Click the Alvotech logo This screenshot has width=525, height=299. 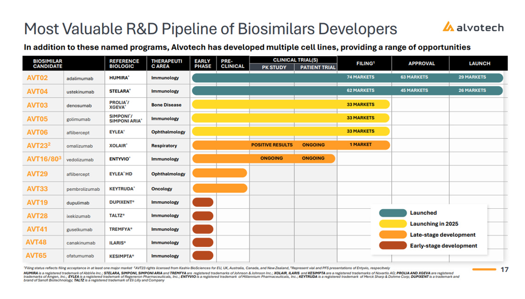pos(473,27)
